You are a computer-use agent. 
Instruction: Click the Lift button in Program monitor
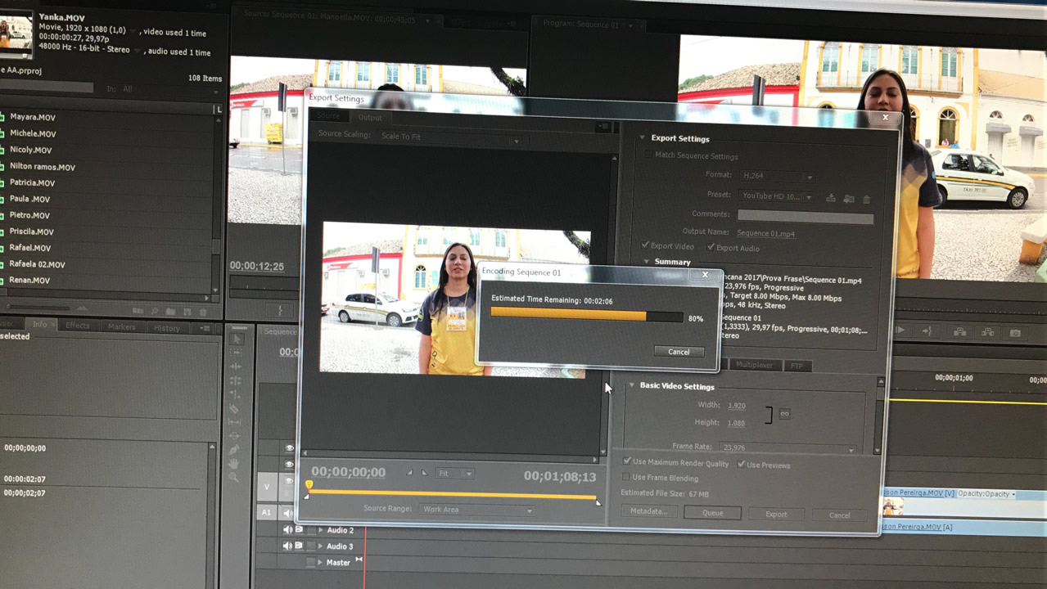pyautogui.click(x=960, y=331)
